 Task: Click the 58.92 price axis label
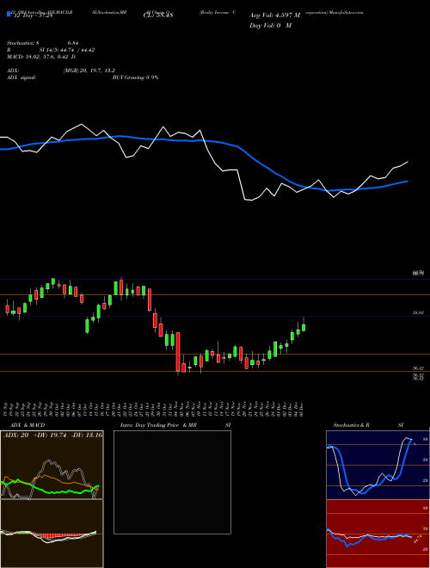[x=418, y=312]
